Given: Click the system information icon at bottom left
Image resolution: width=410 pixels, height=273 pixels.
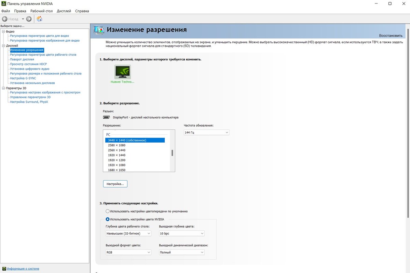Looking at the screenshot, I should (4, 269).
